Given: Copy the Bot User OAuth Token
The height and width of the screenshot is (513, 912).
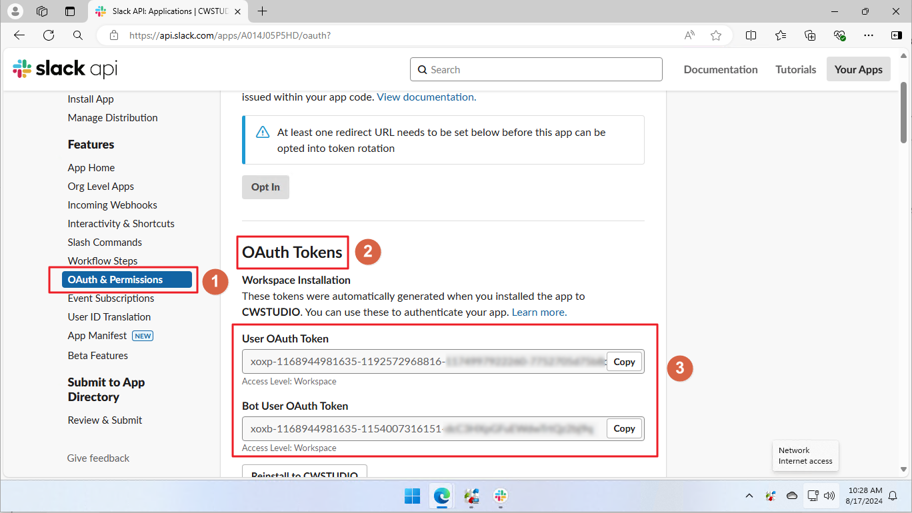Looking at the screenshot, I should [624, 429].
